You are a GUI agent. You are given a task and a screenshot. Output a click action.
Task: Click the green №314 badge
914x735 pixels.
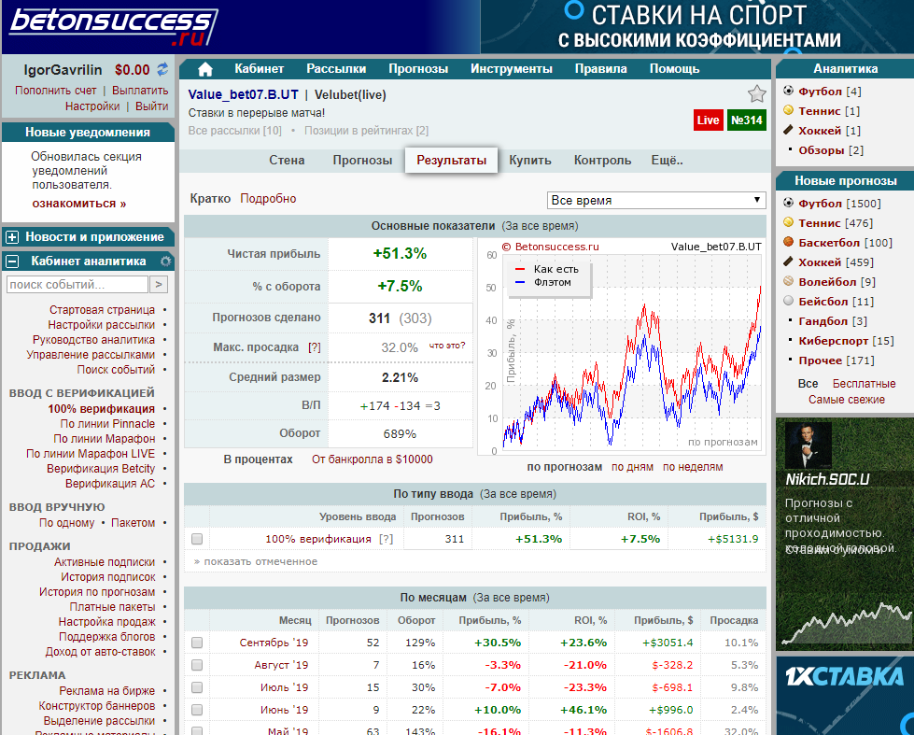pos(747,120)
